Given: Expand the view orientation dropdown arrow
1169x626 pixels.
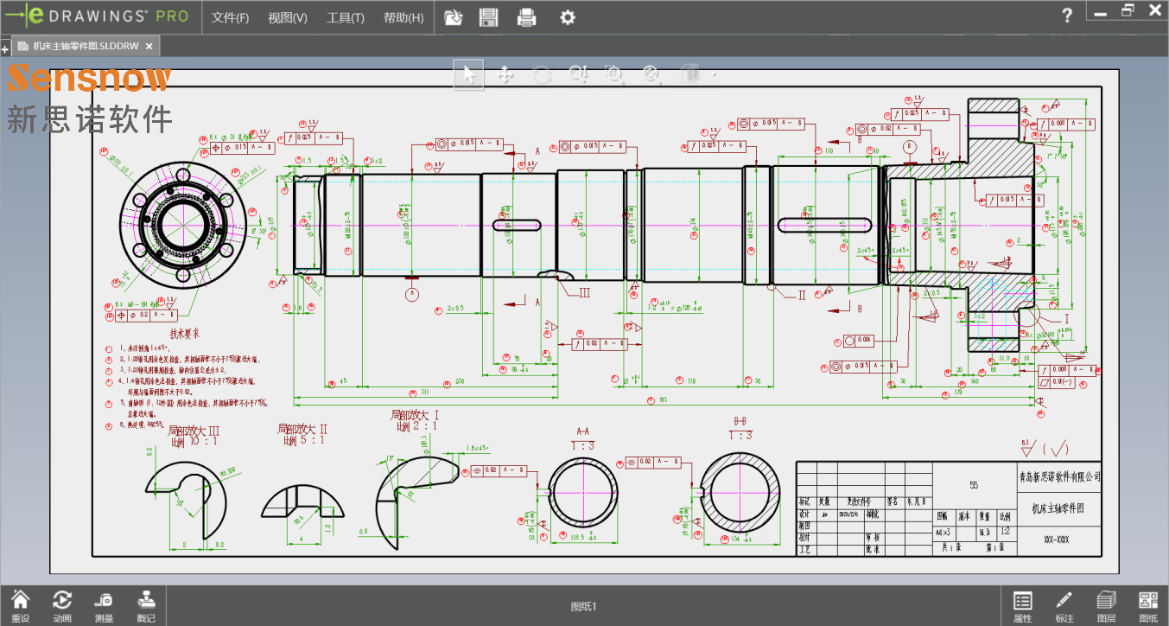Looking at the screenshot, I should 715,75.
